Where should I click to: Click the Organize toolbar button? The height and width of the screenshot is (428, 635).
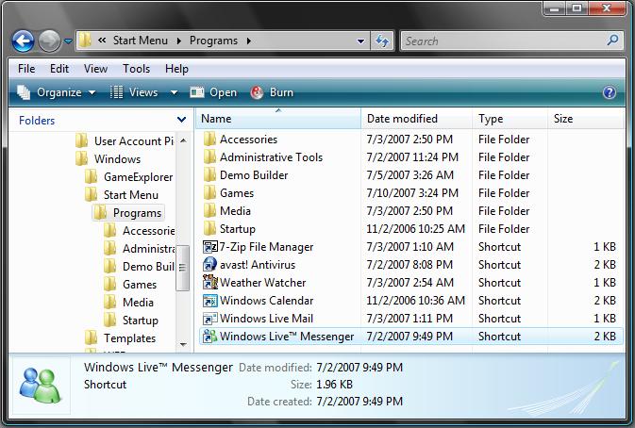[56, 92]
